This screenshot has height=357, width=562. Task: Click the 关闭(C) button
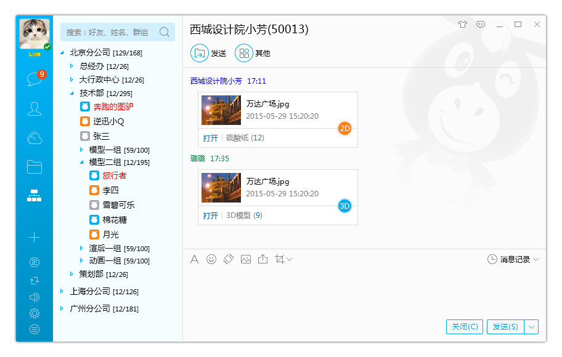pos(465,327)
